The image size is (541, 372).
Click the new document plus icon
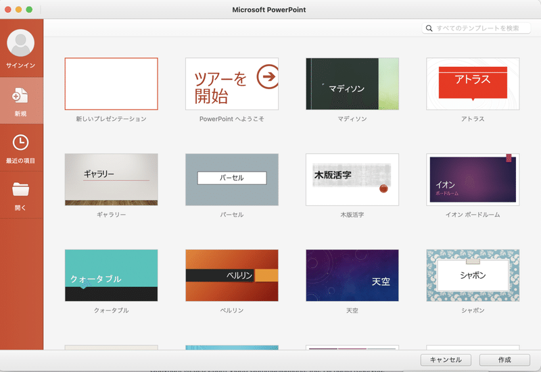click(20, 95)
